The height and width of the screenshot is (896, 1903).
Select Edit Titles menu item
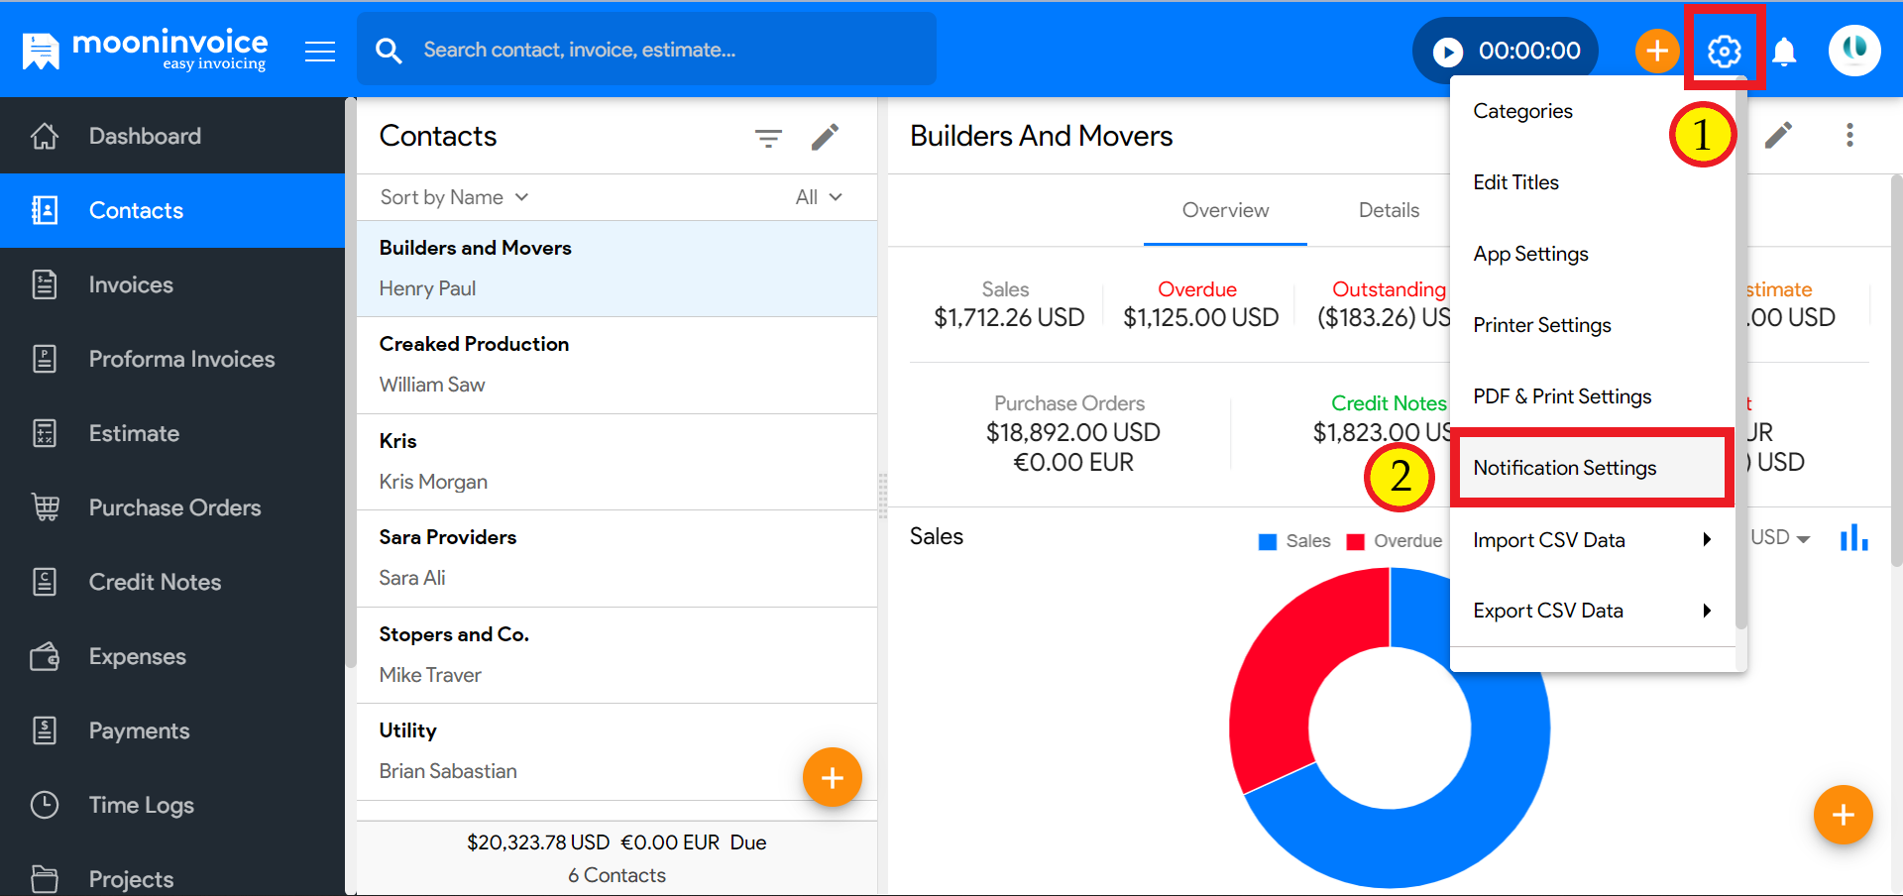(1592, 182)
